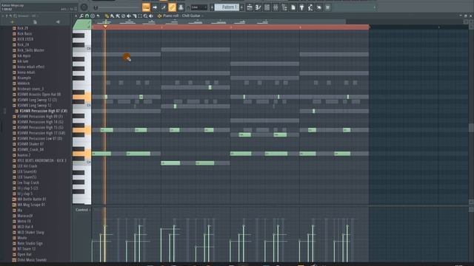Toggle the Browser view icon in top toolbar

[x=284, y=7]
